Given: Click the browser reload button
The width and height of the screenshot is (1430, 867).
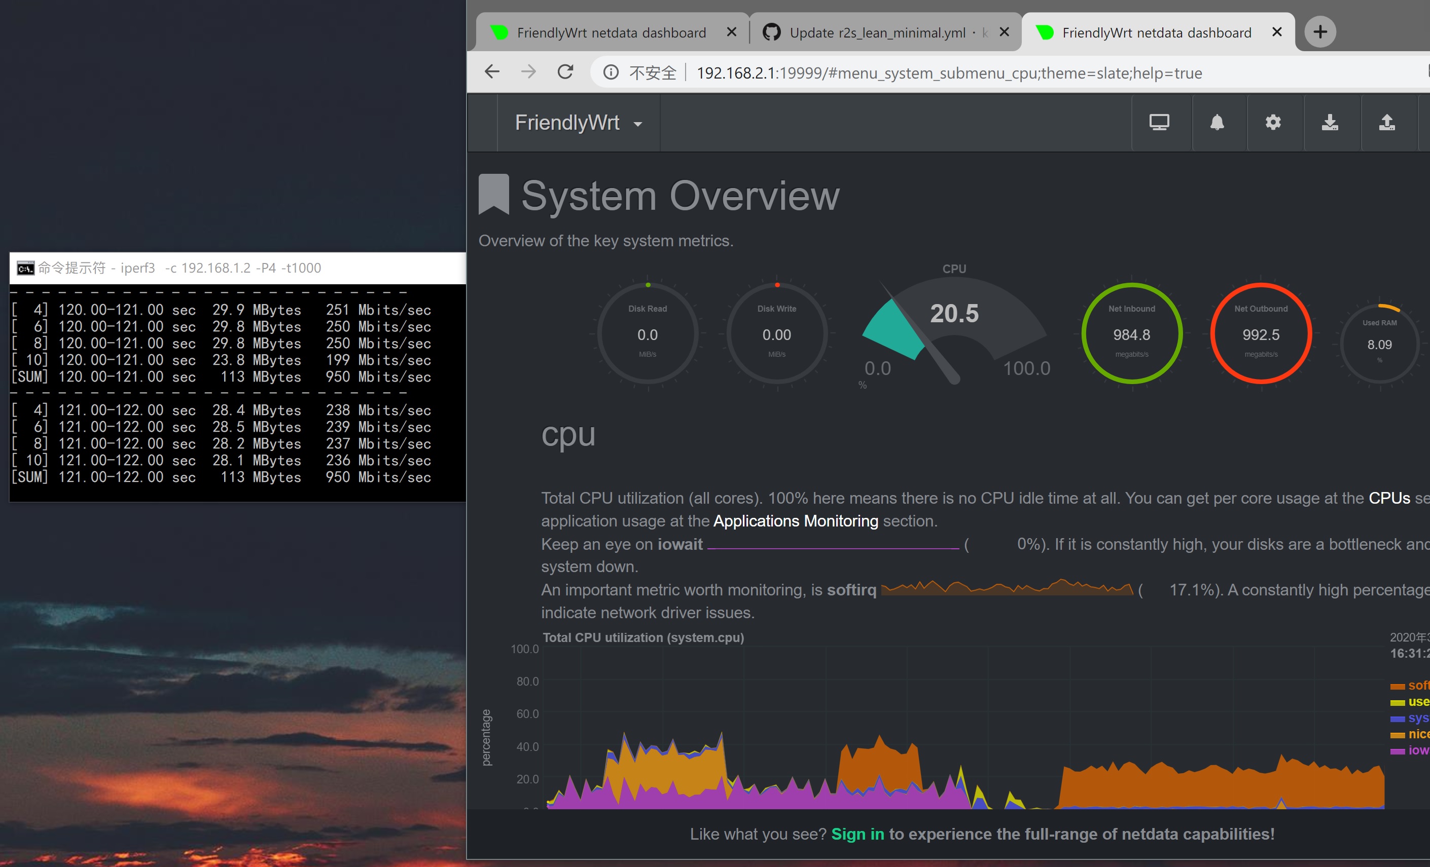Looking at the screenshot, I should [x=565, y=72].
